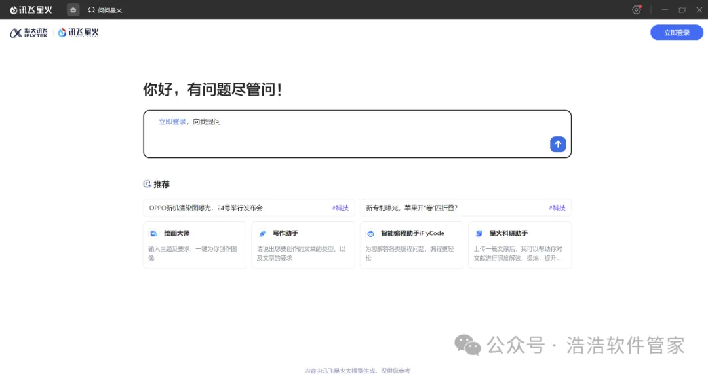Click the 写作助手 description text
708x374 pixels.
[x=301, y=253]
